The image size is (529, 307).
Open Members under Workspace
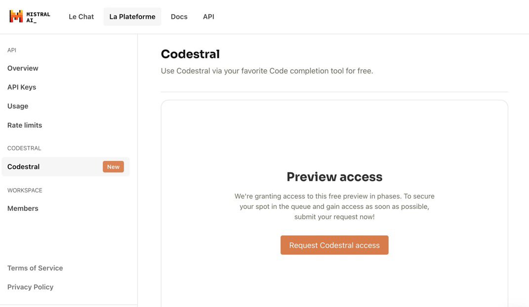pos(23,208)
